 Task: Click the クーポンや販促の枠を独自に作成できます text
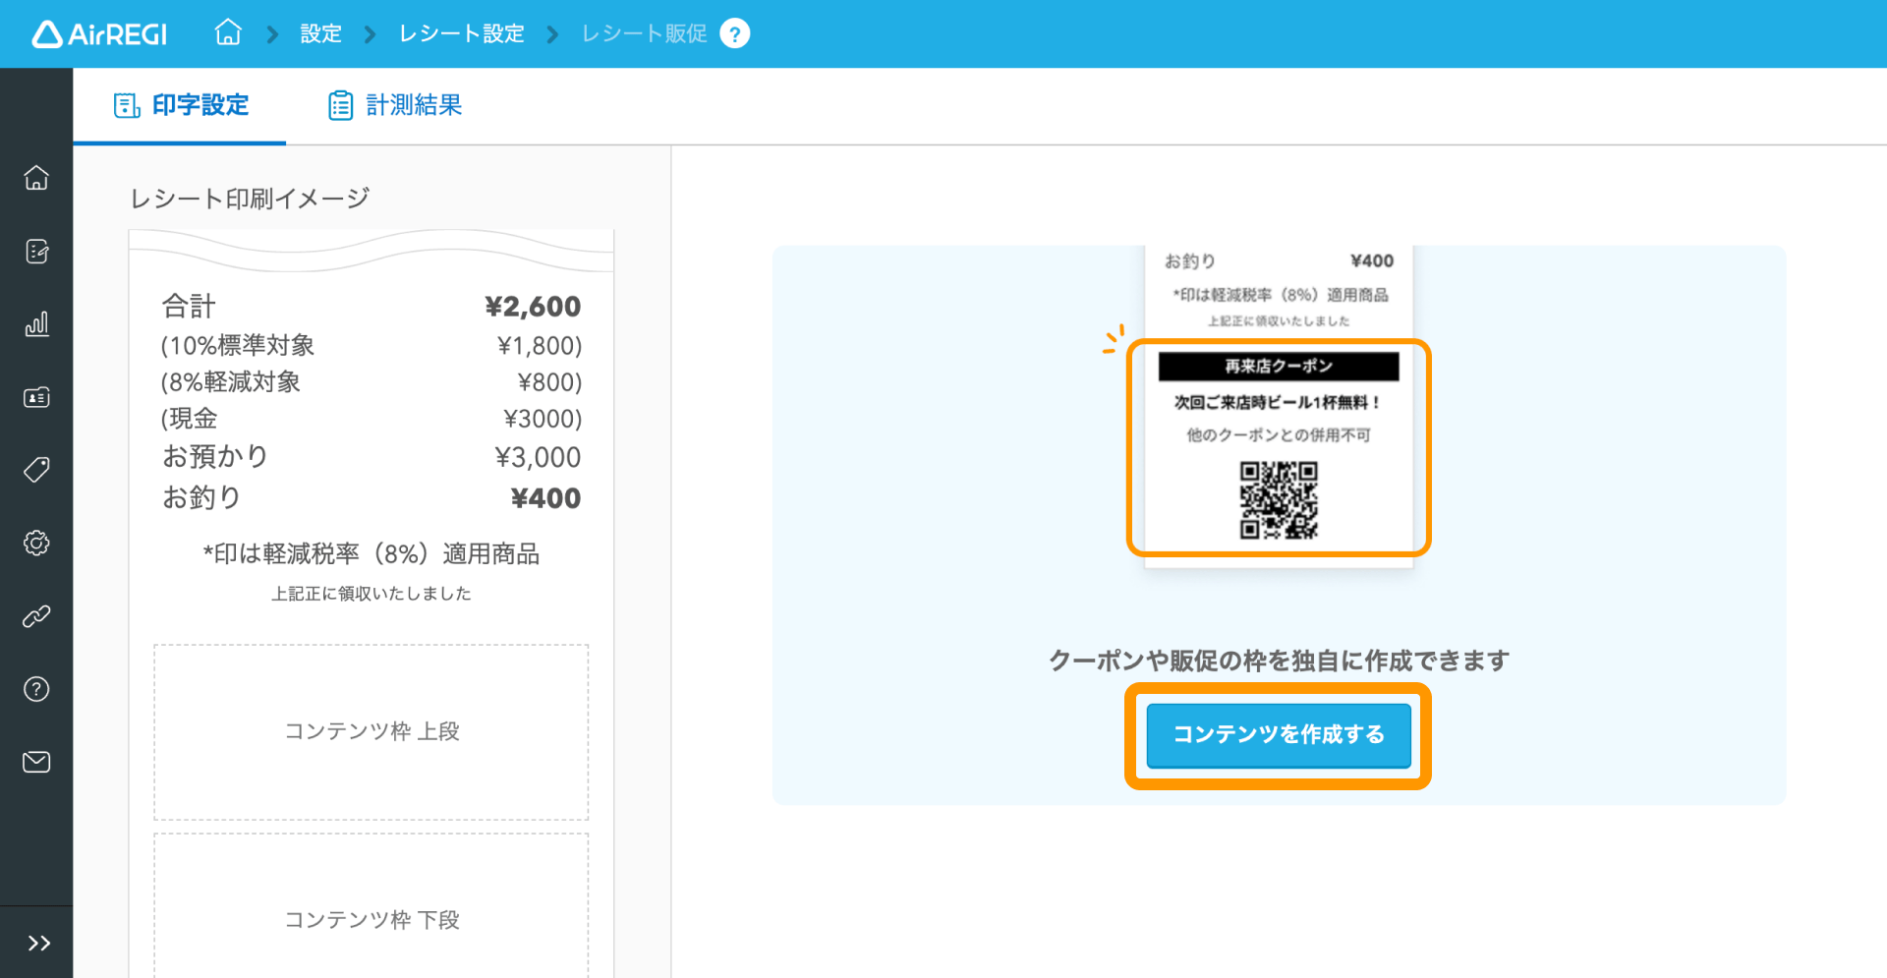pyautogui.click(x=1279, y=661)
